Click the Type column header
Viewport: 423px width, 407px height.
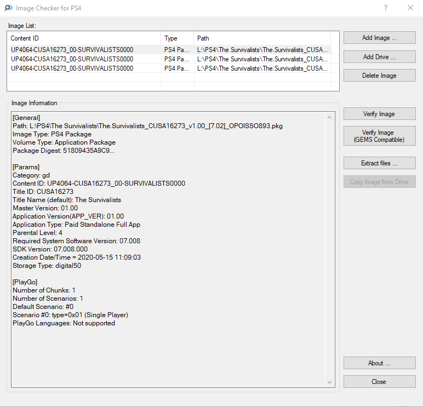tap(177, 38)
